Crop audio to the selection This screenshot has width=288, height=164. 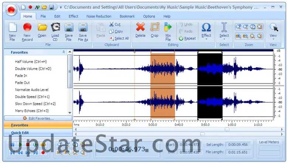(x=155, y=30)
